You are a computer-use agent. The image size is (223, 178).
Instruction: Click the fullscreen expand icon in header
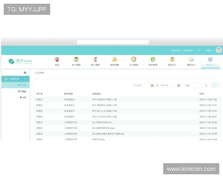199,50
